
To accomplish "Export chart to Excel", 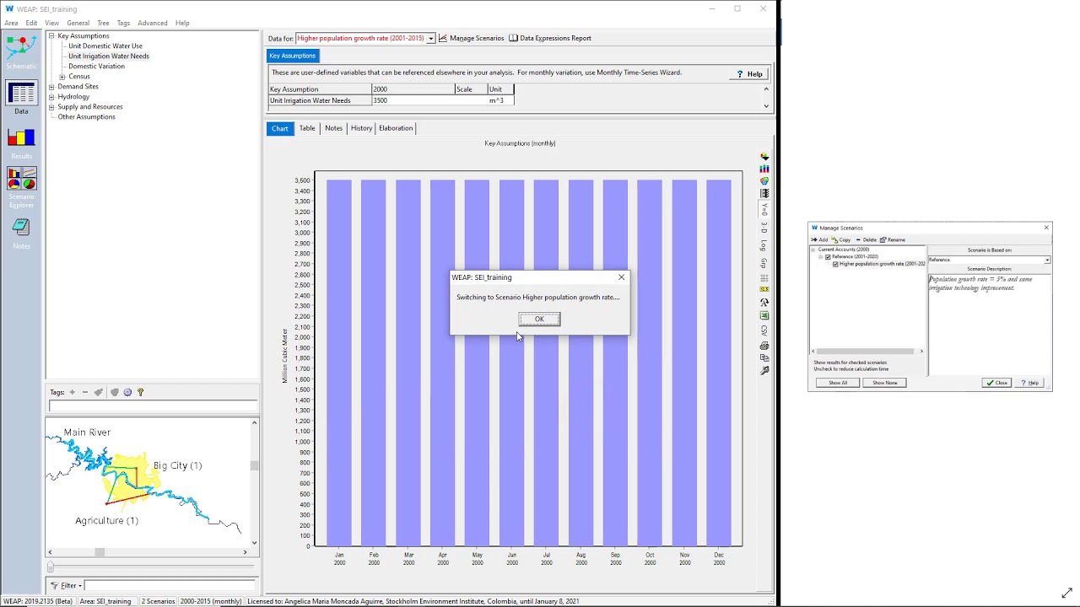I will [764, 315].
